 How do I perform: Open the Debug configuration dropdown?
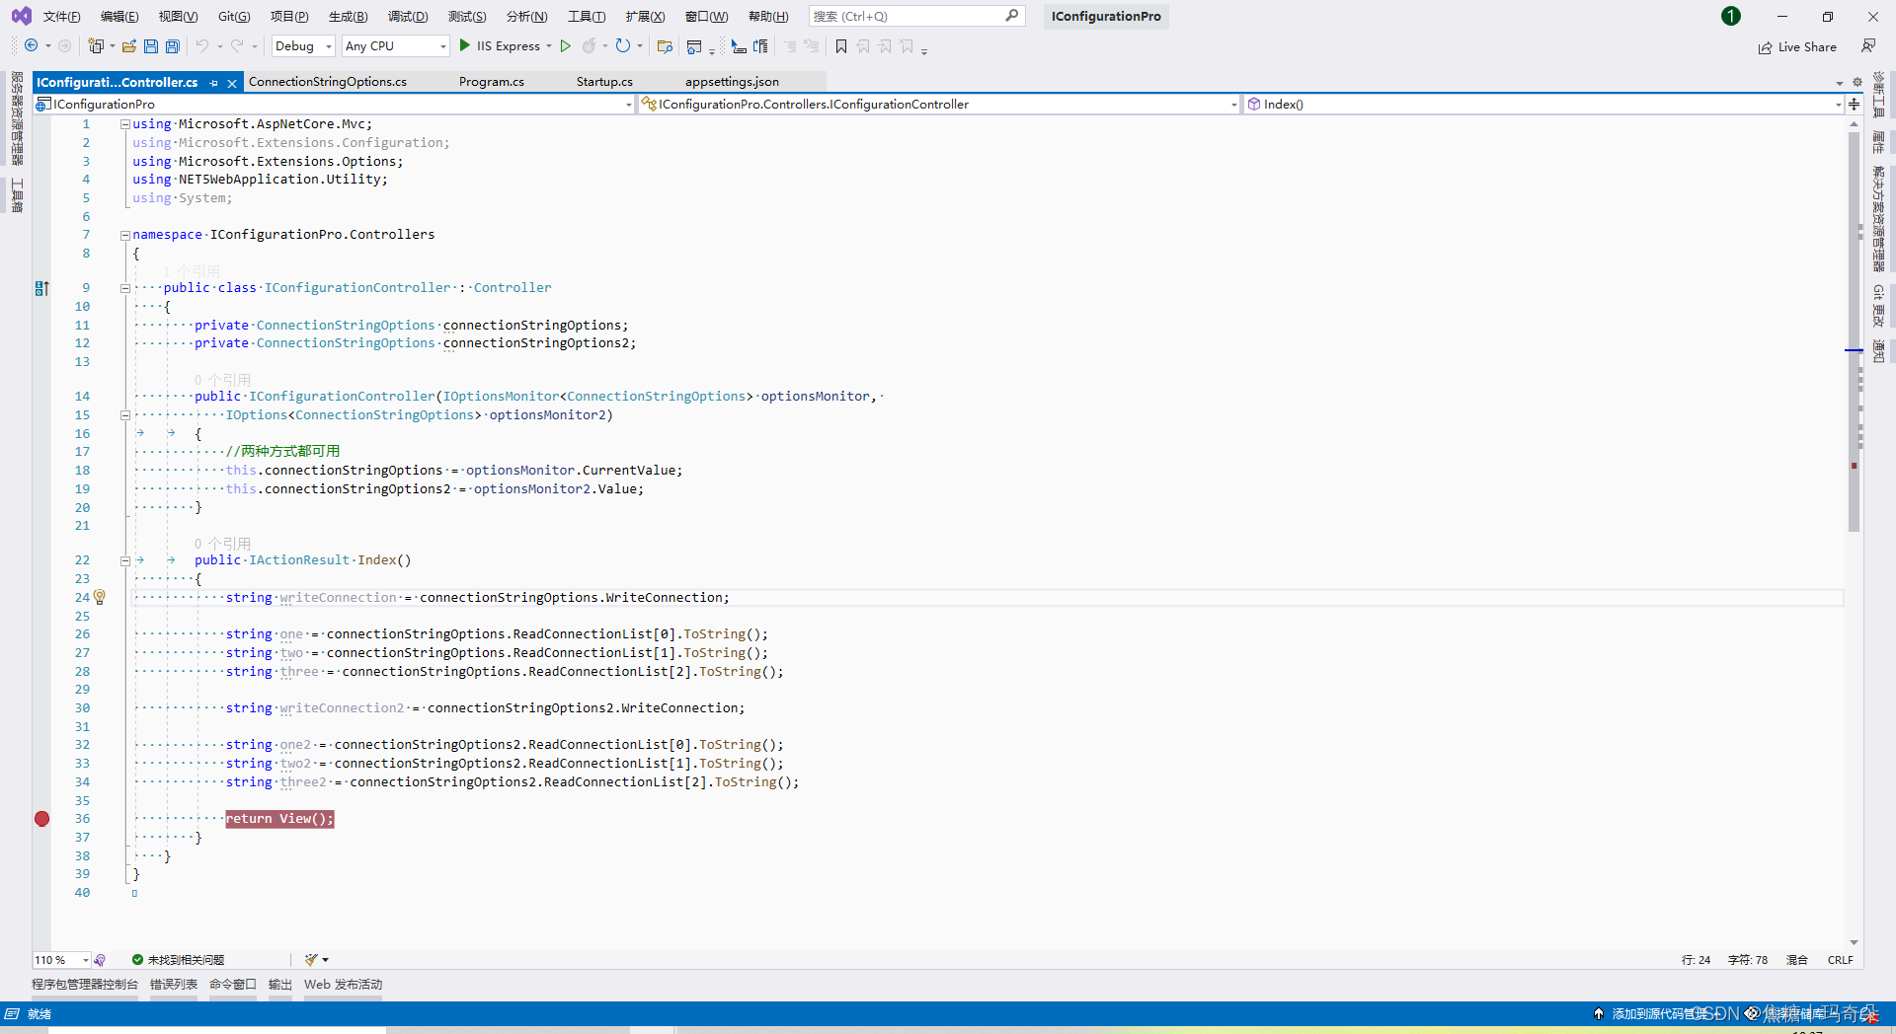(303, 46)
